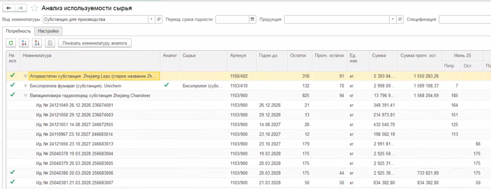Toggle Не исп. checkmark for batch 25040381
Viewport: 491px width, 189px height.
pyautogui.click(x=12, y=182)
